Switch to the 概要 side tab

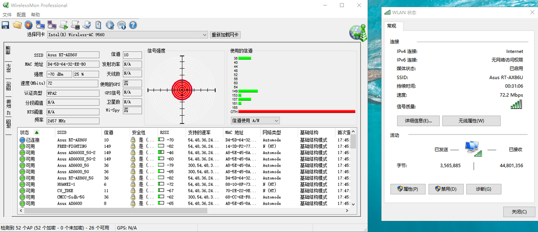[x=9, y=51]
